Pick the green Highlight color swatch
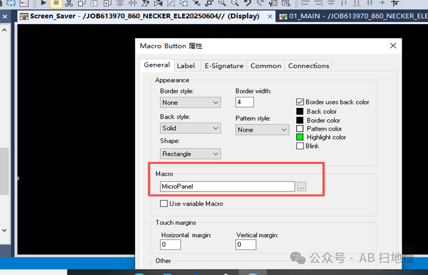 point(300,137)
